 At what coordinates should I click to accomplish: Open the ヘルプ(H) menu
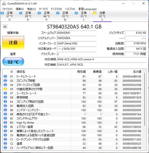(x=70, y=9)
